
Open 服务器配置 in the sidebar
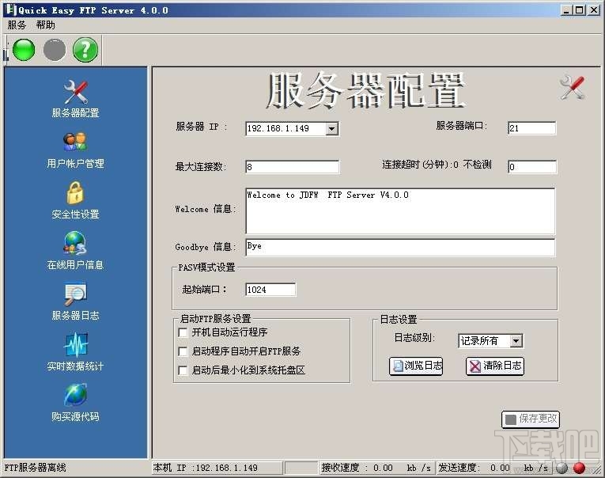[x=76, y=99]
